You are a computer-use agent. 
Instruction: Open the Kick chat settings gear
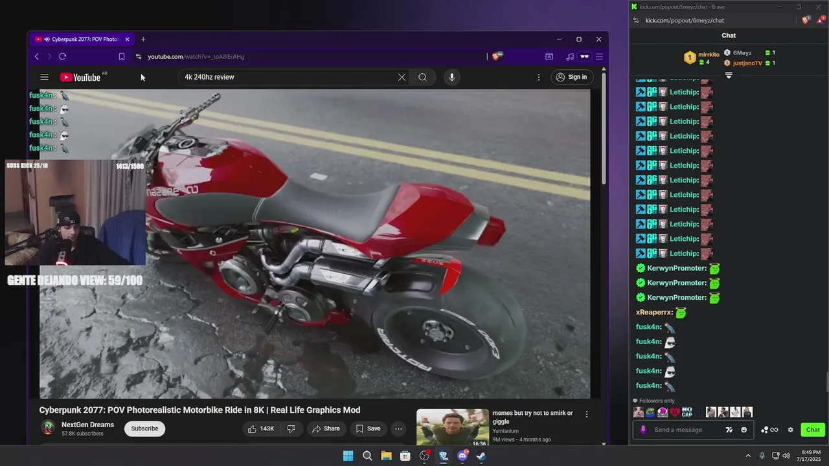790,430
